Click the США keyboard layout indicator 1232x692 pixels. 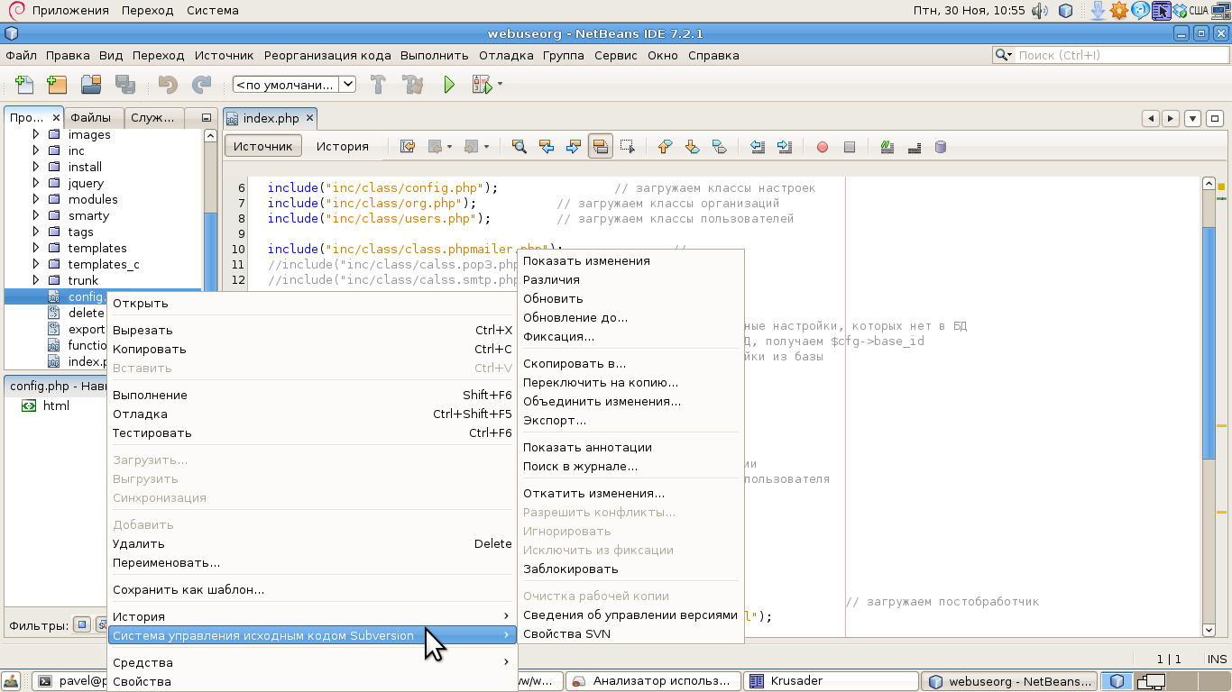pos(1198,11)
